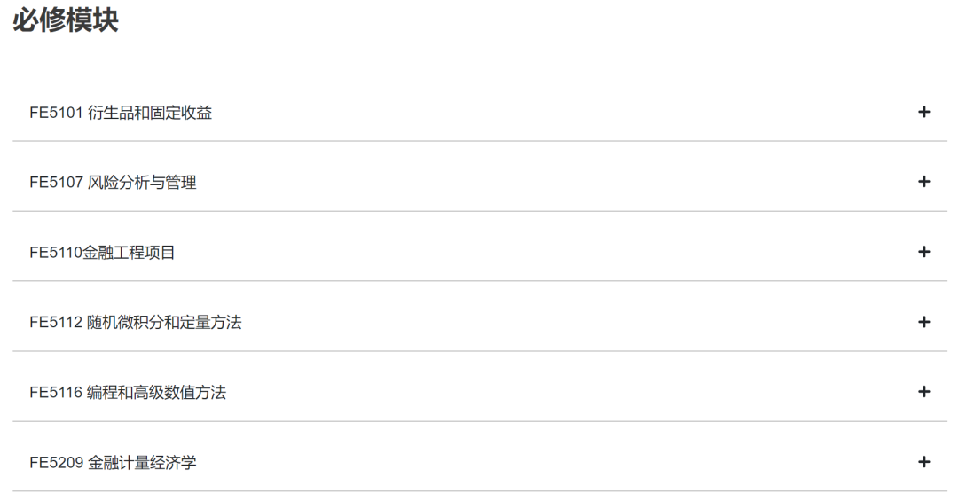
Task: Click the FE5110金融工程项目 title text
Action: (x=102, y=253)
